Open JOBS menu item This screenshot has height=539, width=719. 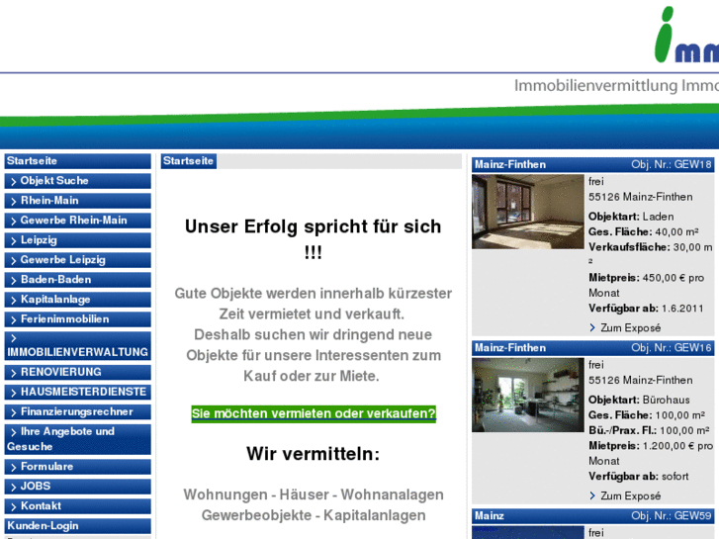(x=77, y=487)
